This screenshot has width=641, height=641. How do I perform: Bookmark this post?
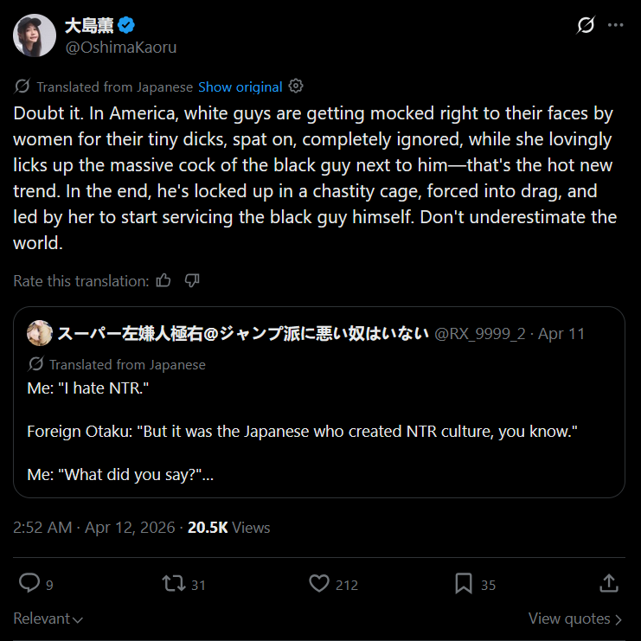[464, 584]
